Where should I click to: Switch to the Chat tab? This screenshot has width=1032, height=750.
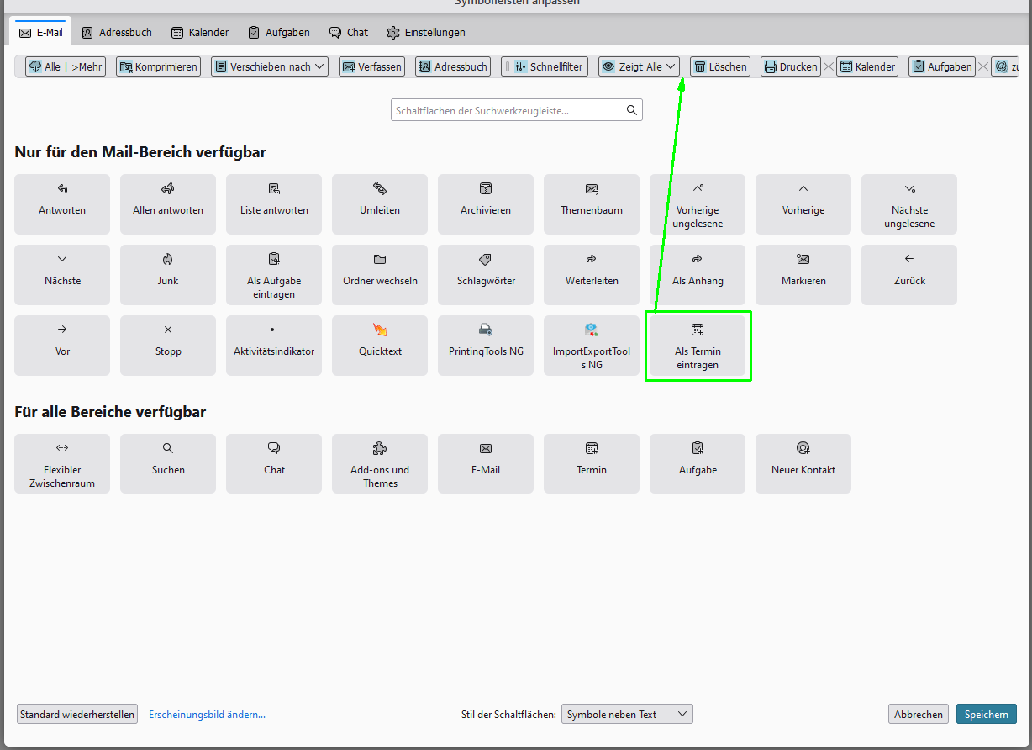pyautogui.click(x=349, y=32)
